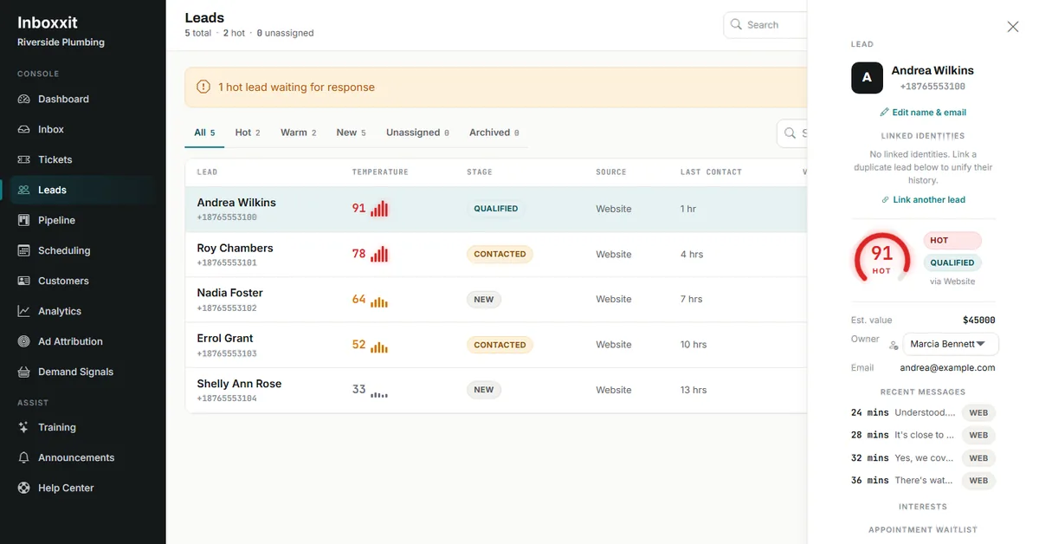The image size is (1039, 544).
Task: Click Andrea Wilkins temperature bars icon
Action: pyautogui.click(x=379, y=209)
